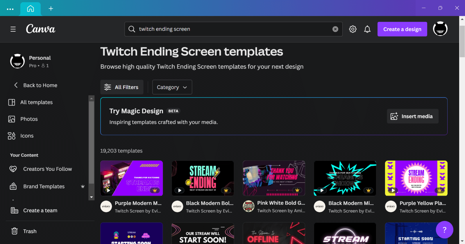465x244 pixels.
Task: Open the profile avatar in the top bar
Action: coord(440,29)
